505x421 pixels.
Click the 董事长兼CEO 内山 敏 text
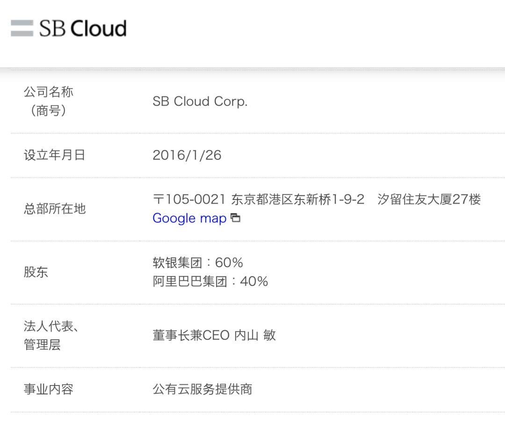tap(214, 335)
